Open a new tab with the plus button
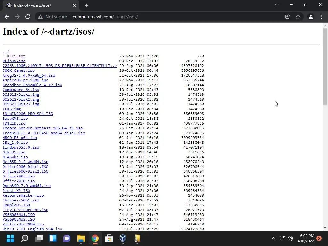The image size is (328, 246). 86,5
